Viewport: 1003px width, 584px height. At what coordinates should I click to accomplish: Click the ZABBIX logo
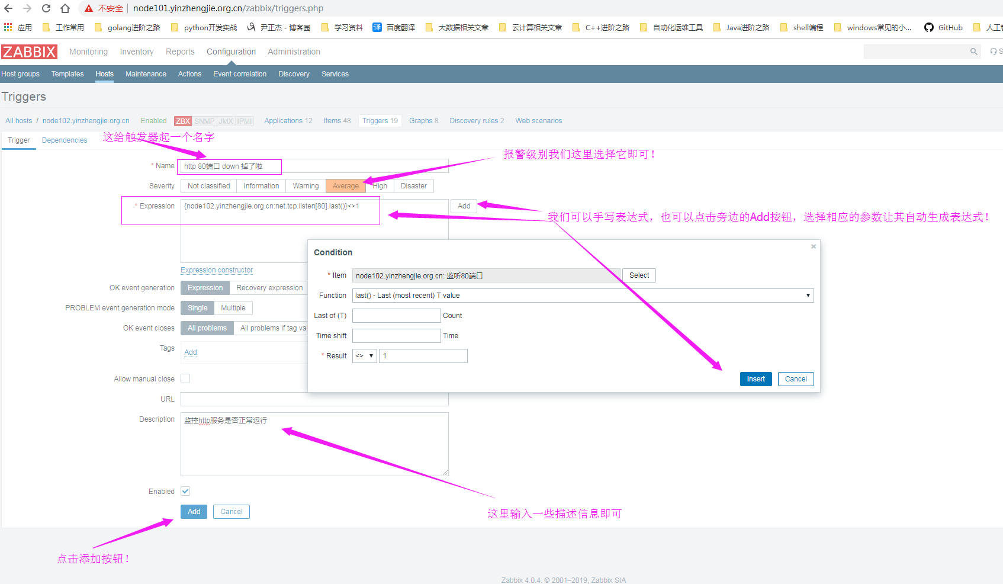click(29, 52)
